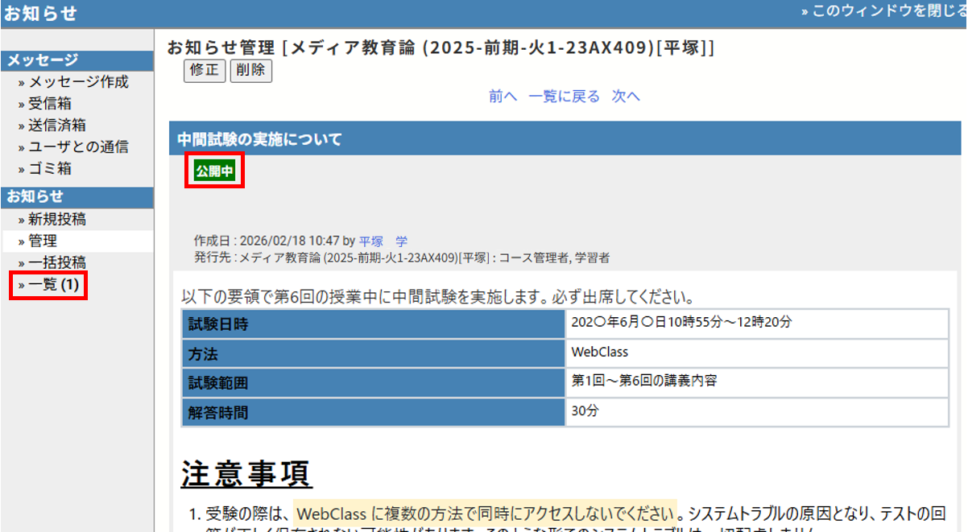
Task: Toggle the 公開中 publication status badge
Action: point(213,172)
